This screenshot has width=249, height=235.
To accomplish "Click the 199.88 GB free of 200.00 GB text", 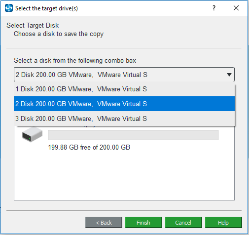I will [89, 147].
